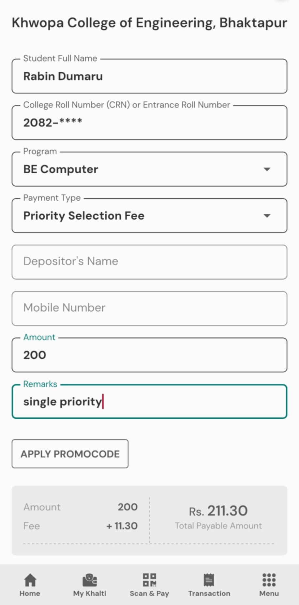This screenshot has width=299, height=605.
Task: Tap the Rs. 211.30 total payable amount
Action: (218, 511)
